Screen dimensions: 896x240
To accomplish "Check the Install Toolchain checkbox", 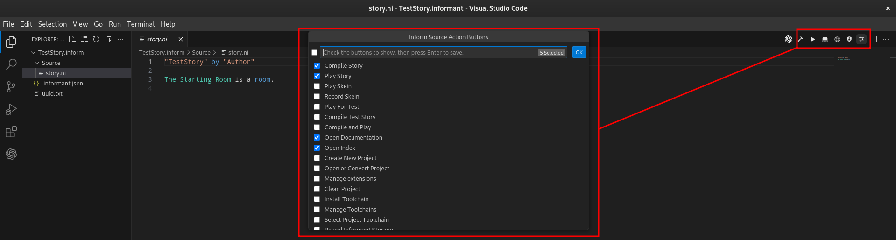I will point(317,199).
